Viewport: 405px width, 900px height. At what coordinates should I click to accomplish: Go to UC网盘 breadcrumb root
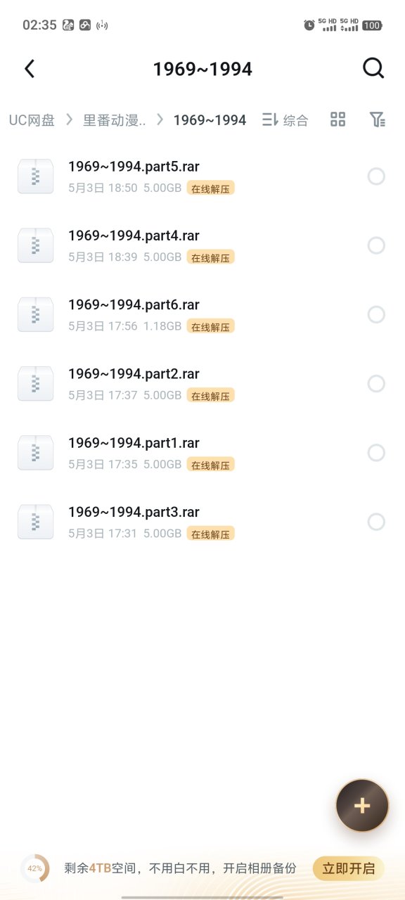click(32, 120)
